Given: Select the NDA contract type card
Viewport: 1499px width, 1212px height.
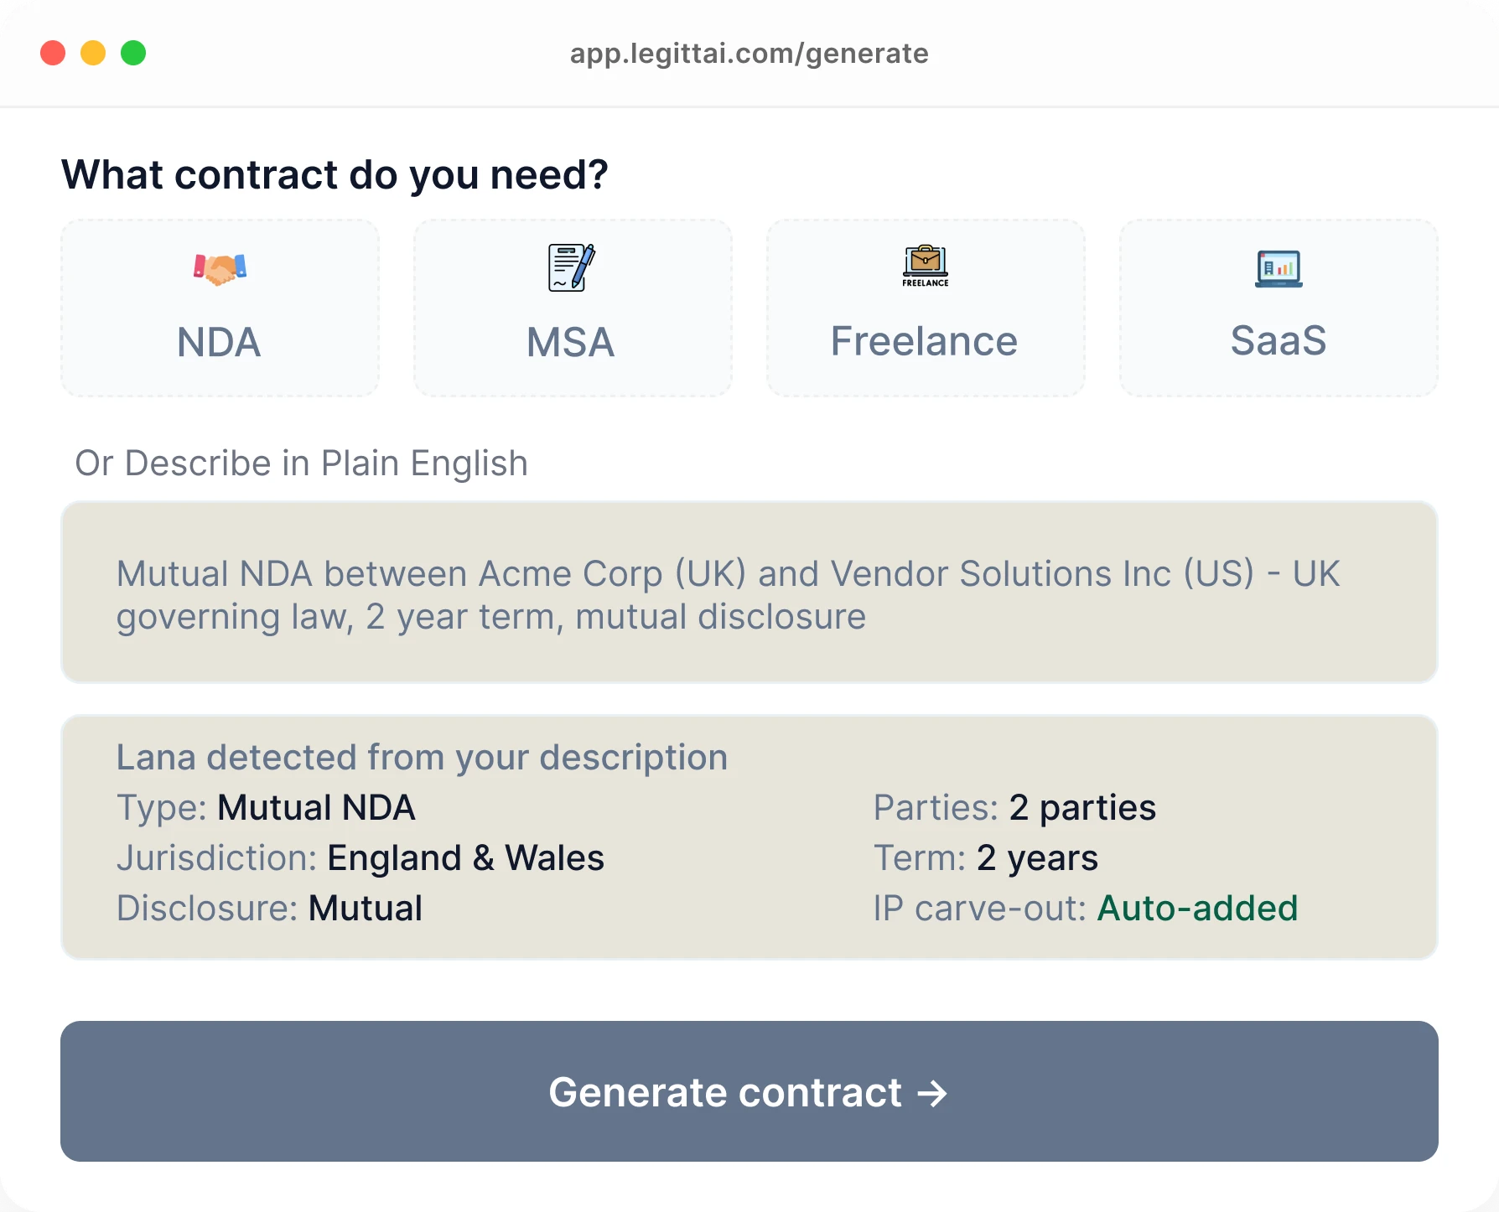Looking at the screenshot, I should (220, 308).
